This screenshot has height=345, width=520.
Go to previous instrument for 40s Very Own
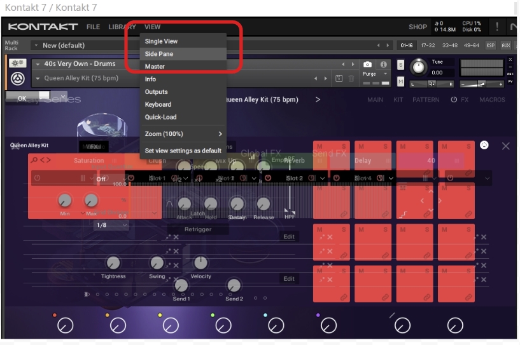343,64
